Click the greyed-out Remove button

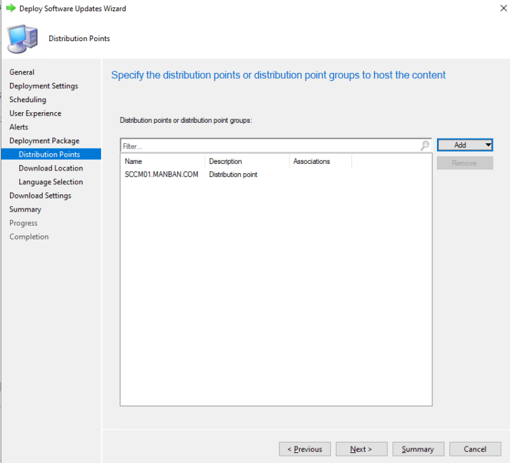(465, 163)
